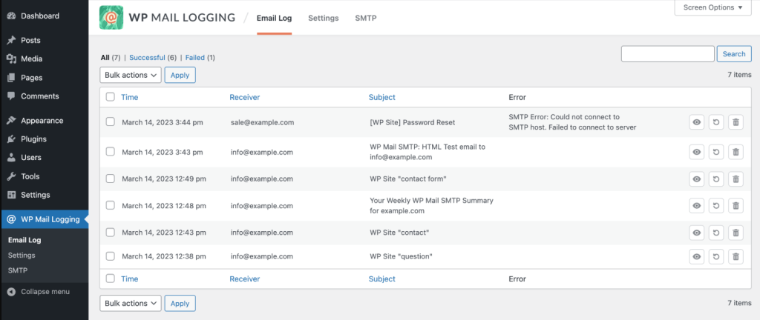Sort by Receiver column header
The image size is (760, 320).
[245, 97]
